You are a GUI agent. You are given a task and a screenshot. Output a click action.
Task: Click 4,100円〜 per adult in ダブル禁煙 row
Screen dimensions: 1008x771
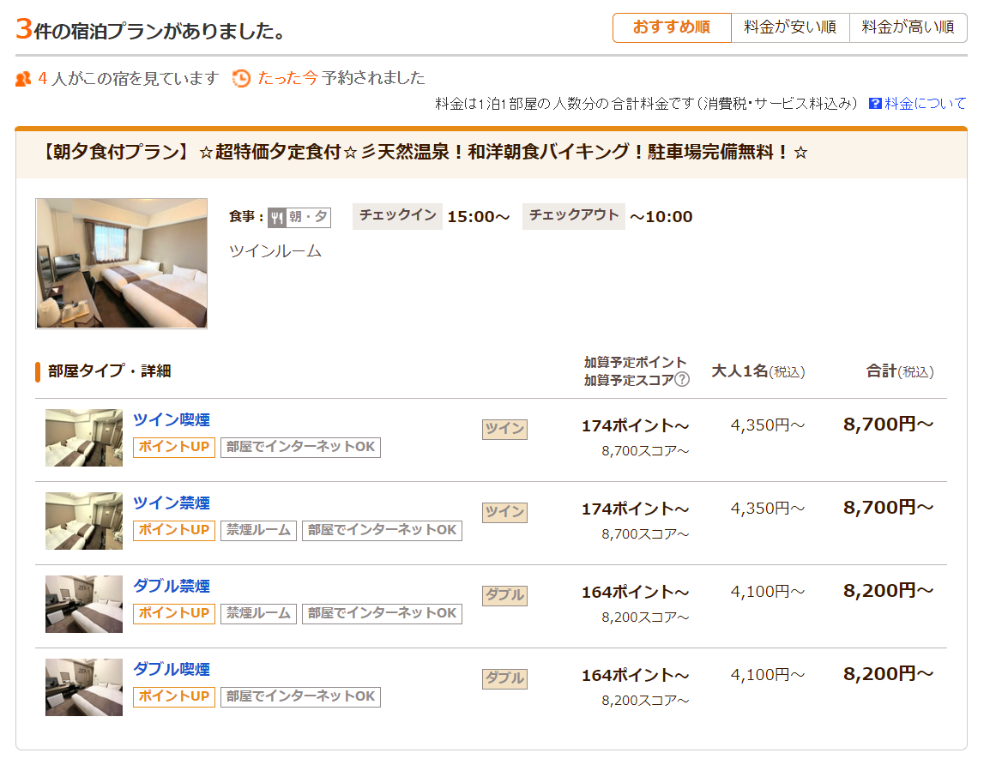pyautogui.click(x=768, y=592)
